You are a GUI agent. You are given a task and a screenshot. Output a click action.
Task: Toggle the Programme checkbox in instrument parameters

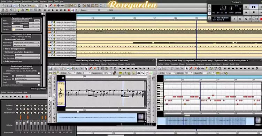coord(13,79)
